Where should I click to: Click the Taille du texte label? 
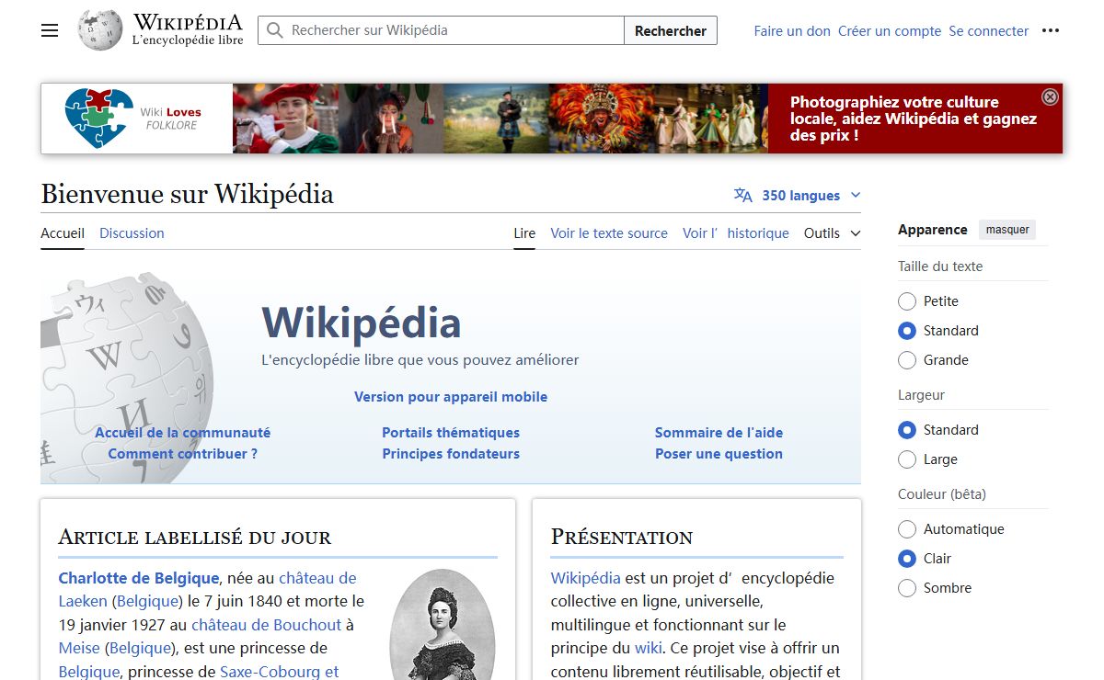click(940, 266)
